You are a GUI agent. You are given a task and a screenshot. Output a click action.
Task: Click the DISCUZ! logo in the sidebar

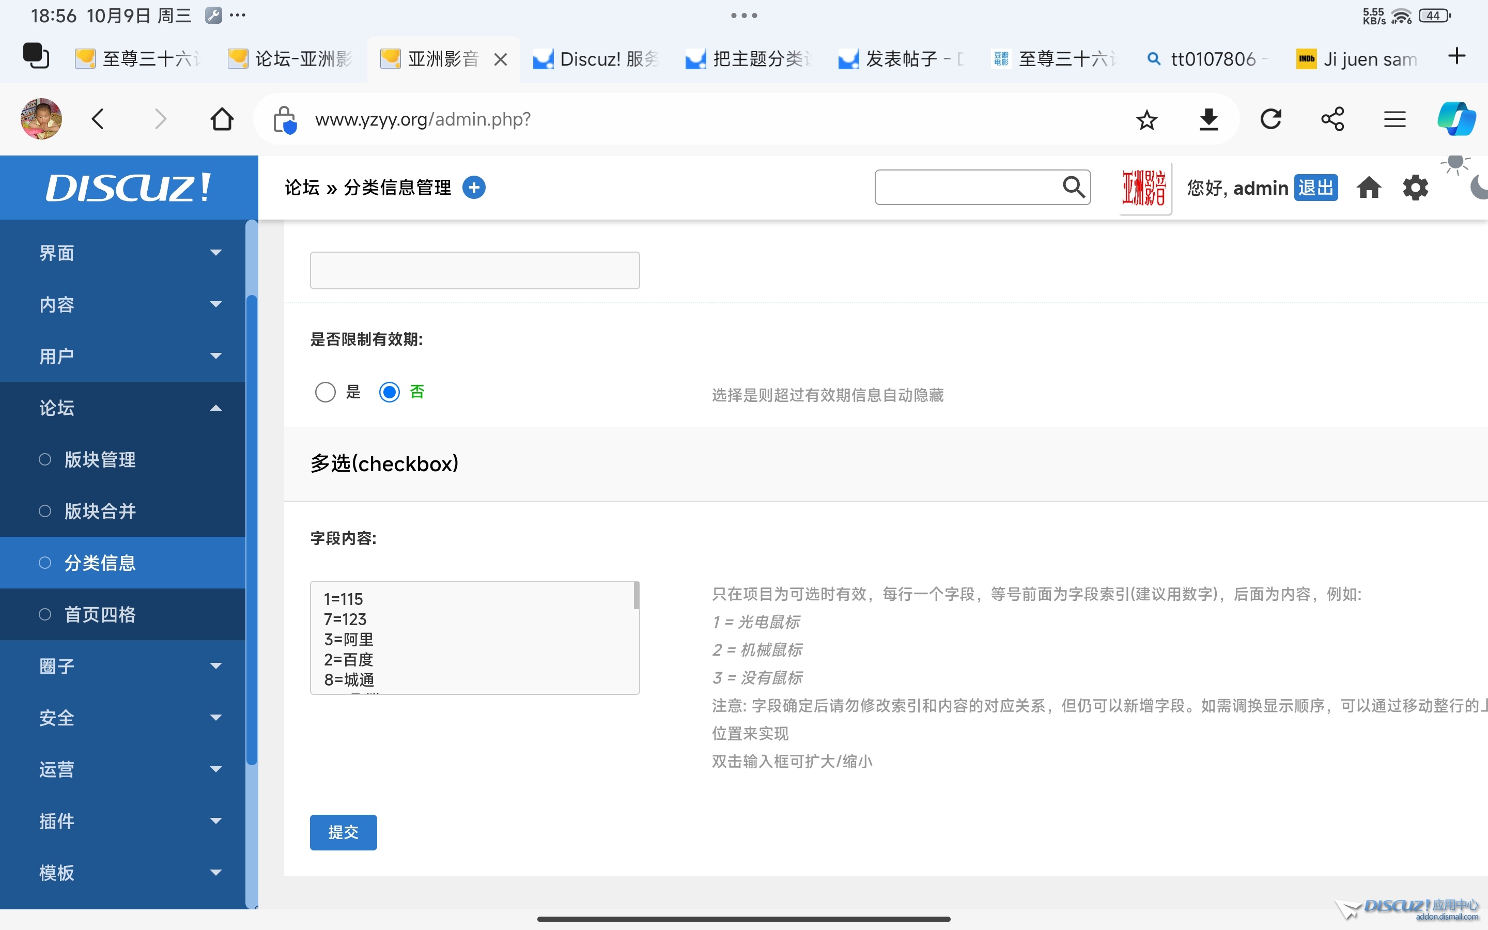(129, 188)
